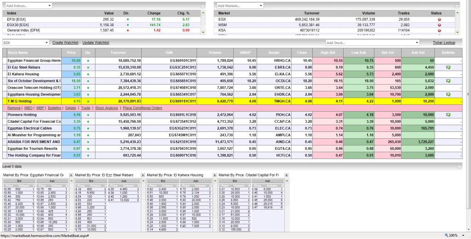Open the Add Stock combo box
471x239 pixels.
(372, 43)
